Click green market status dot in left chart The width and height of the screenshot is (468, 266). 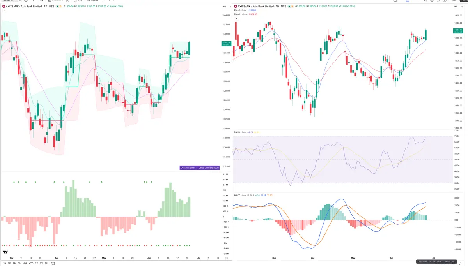(57, 7)
